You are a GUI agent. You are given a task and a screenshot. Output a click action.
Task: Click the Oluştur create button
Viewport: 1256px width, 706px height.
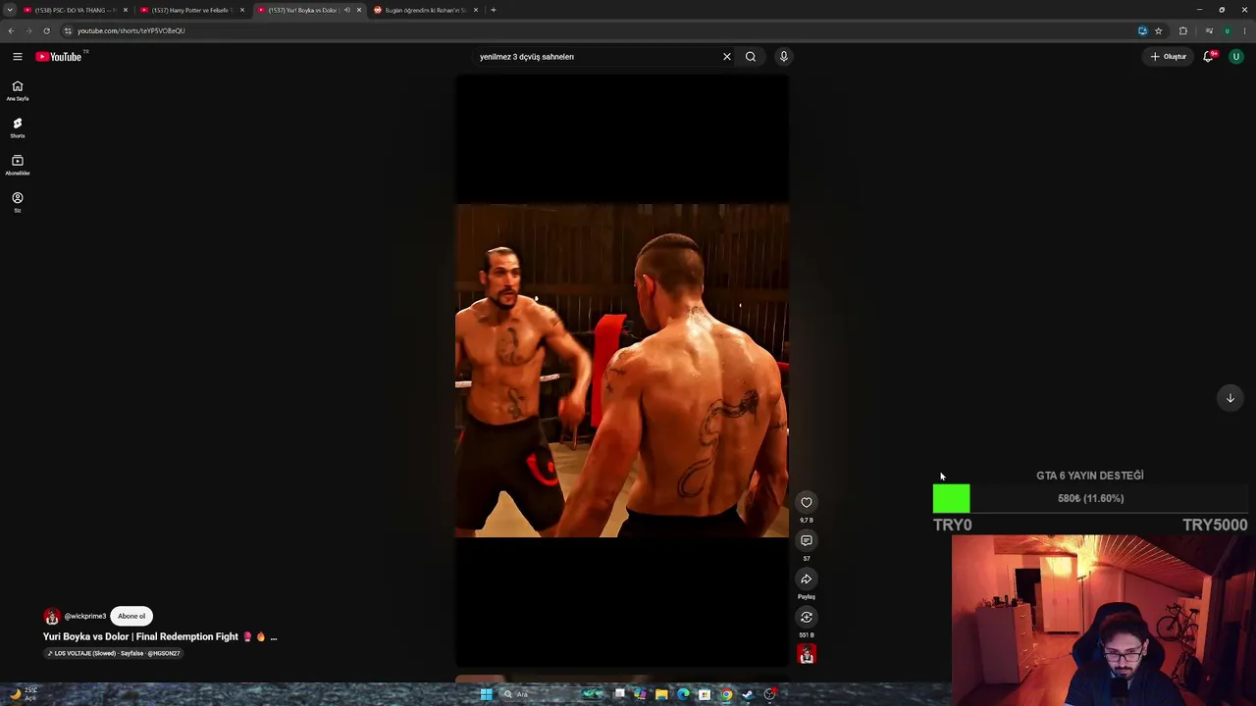pos(1169,57)
